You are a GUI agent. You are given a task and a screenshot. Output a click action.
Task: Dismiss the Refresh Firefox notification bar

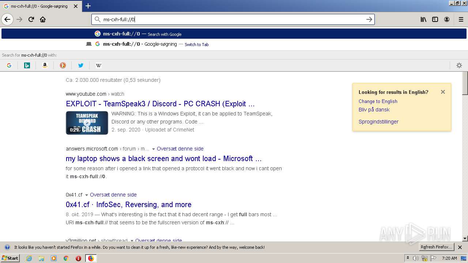pos(460,247)
